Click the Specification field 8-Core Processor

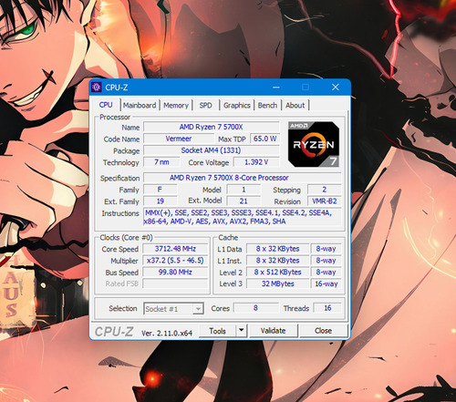point(243,178)
